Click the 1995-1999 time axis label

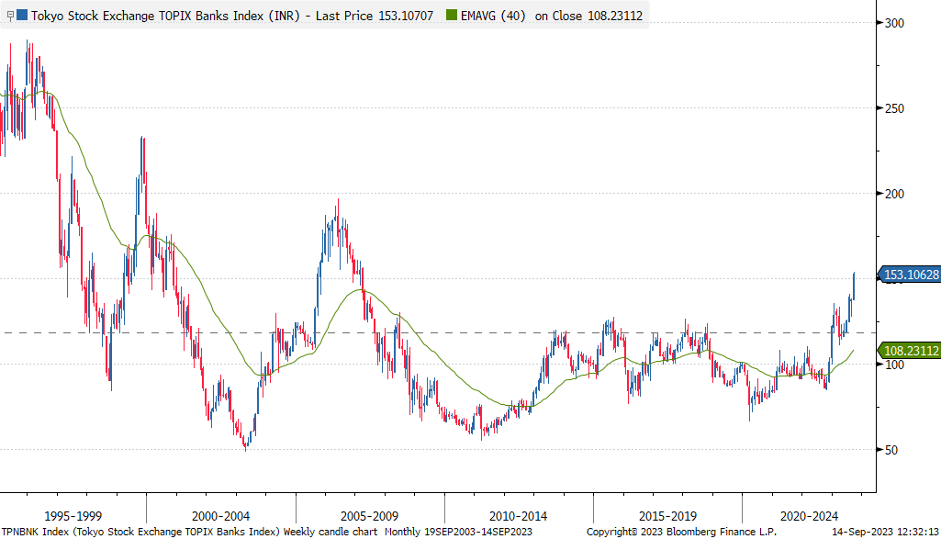coord(73,516)
